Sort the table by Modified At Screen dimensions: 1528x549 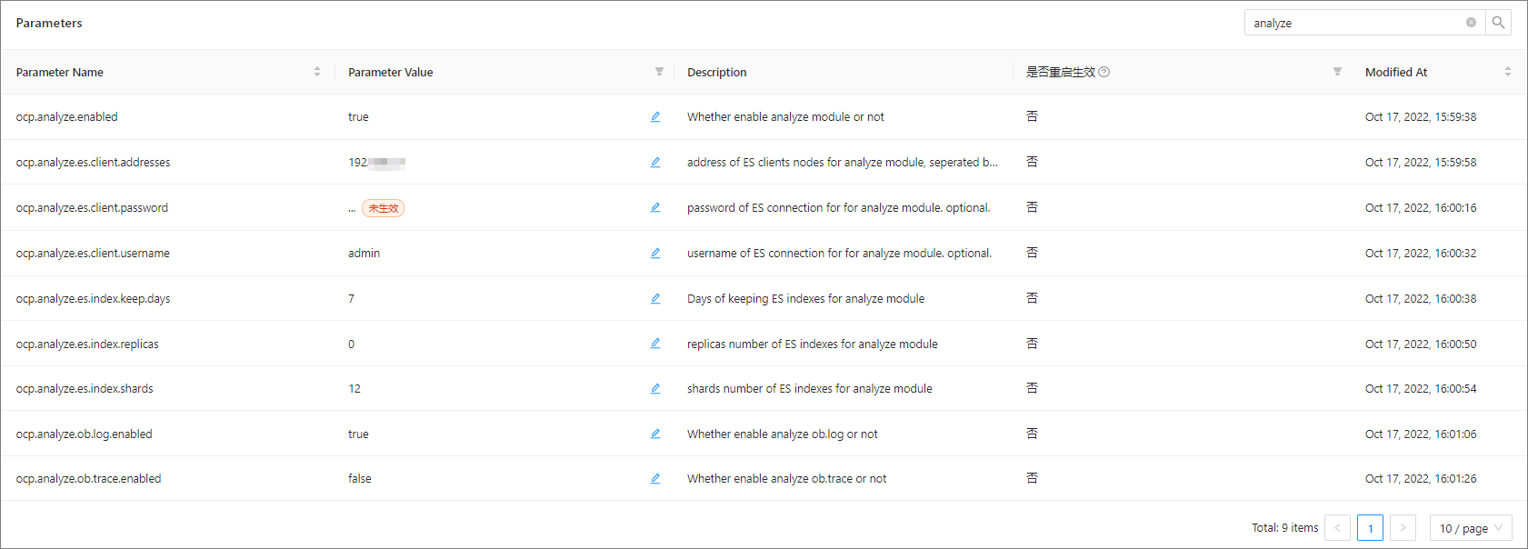pyautogui.click(x=1507, y=72)
